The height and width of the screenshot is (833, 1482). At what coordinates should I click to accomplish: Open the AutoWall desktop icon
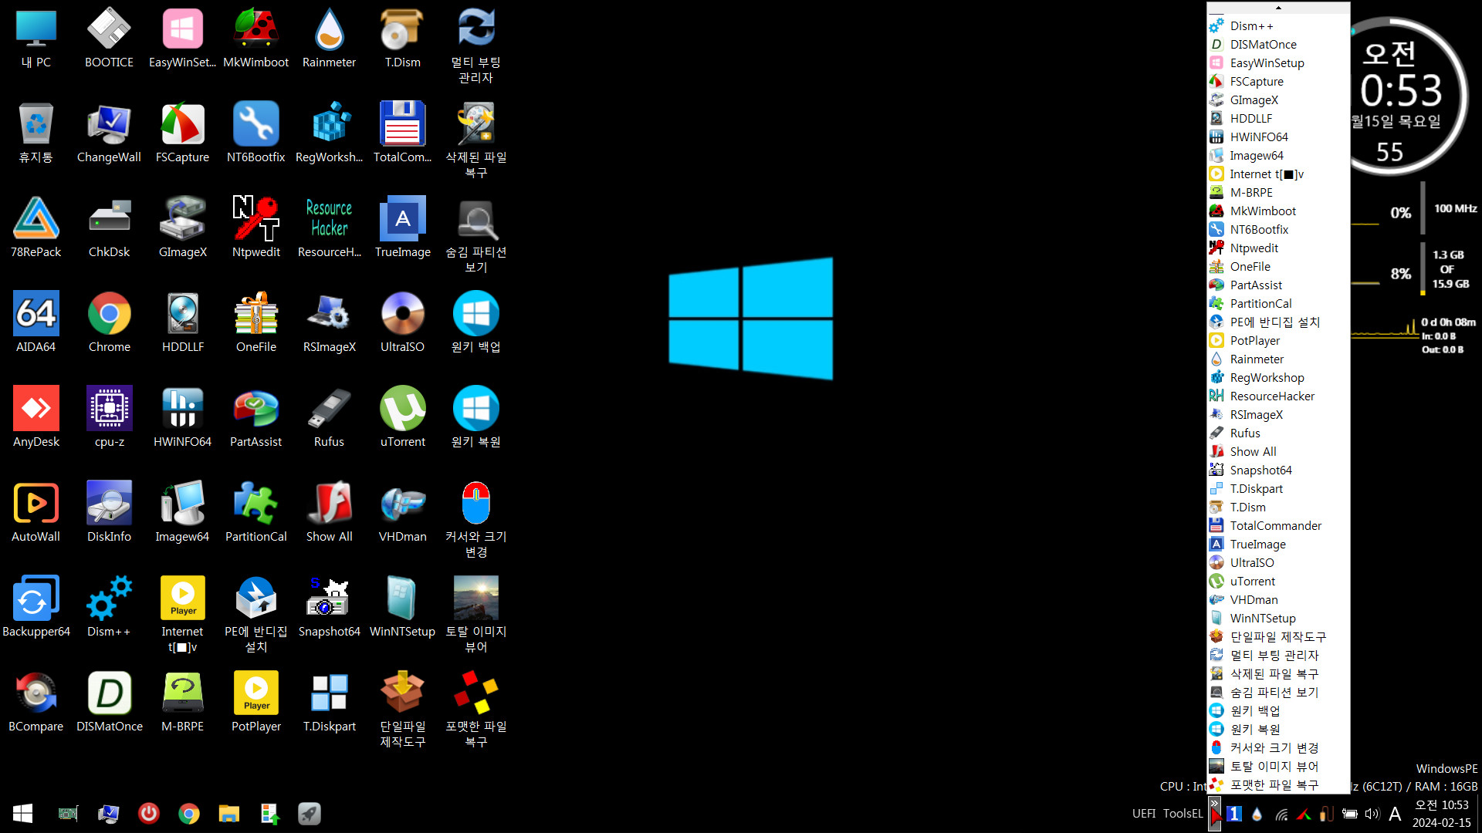point(36,513)
